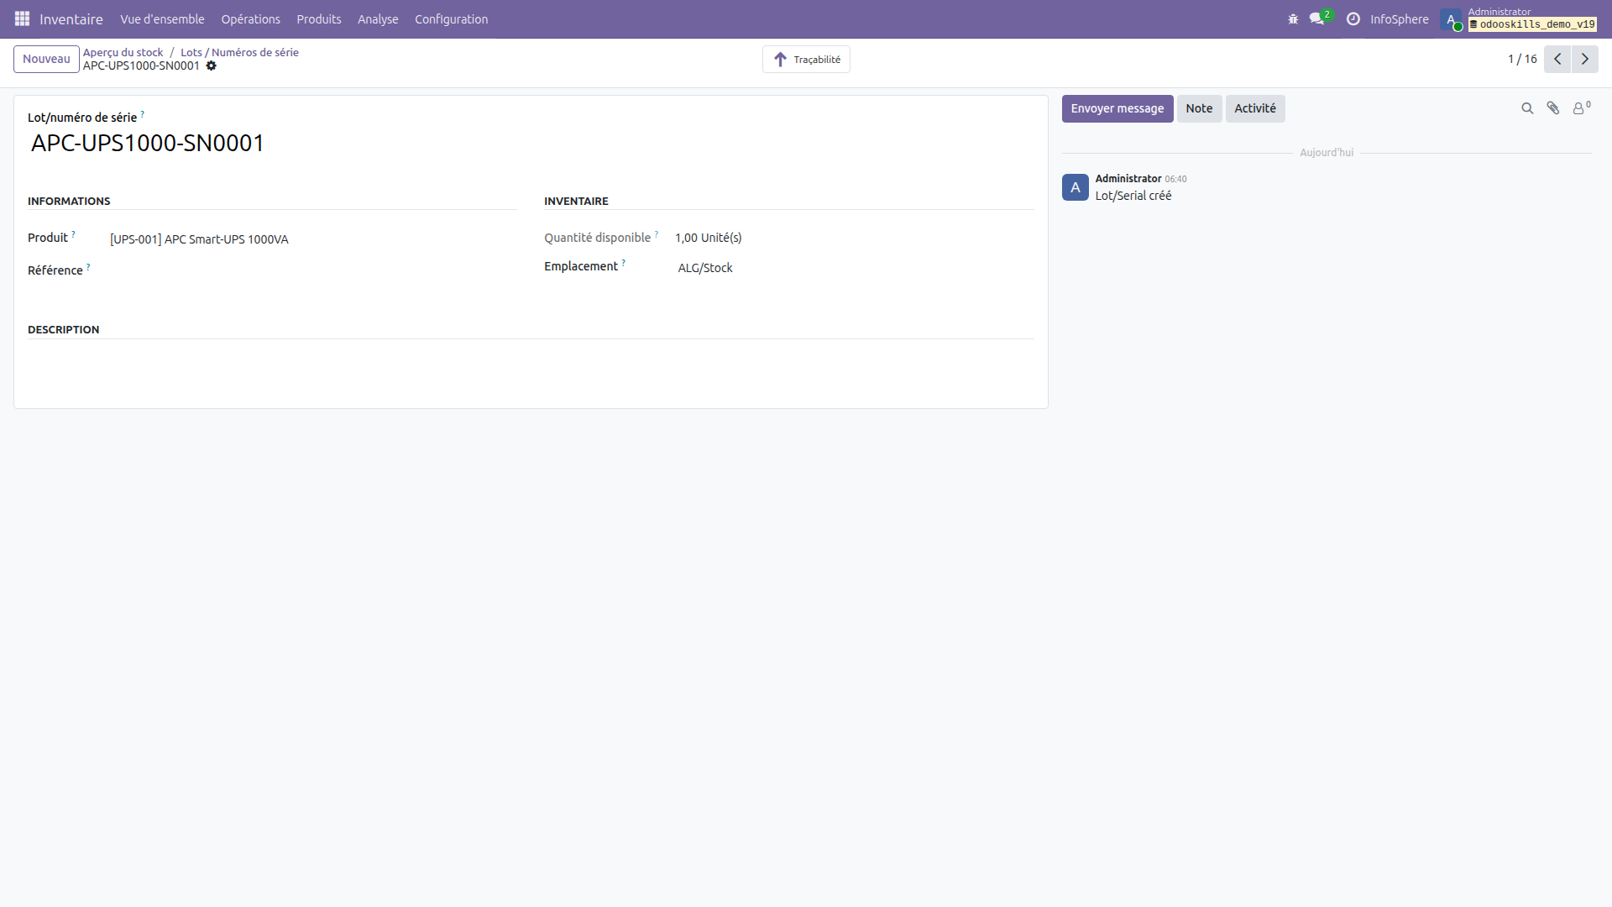Click the bug report icon

pos(1293,18)
